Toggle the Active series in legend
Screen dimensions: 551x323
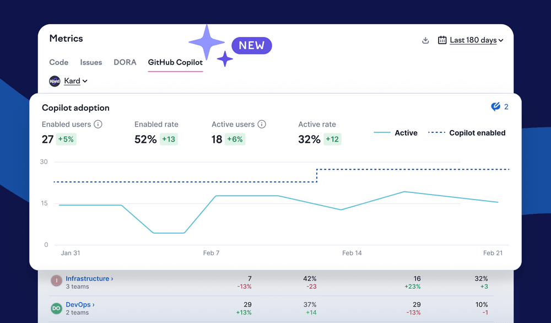tap(396, 133)
